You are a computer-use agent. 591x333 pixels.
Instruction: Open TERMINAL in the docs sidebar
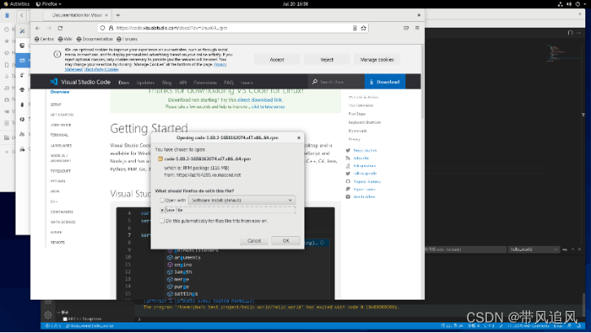click(x=59, y=135)
